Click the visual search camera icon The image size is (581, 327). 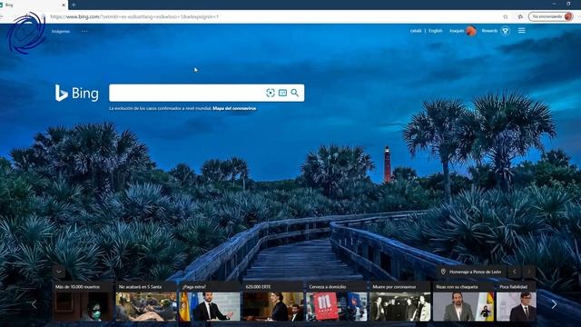271,93
